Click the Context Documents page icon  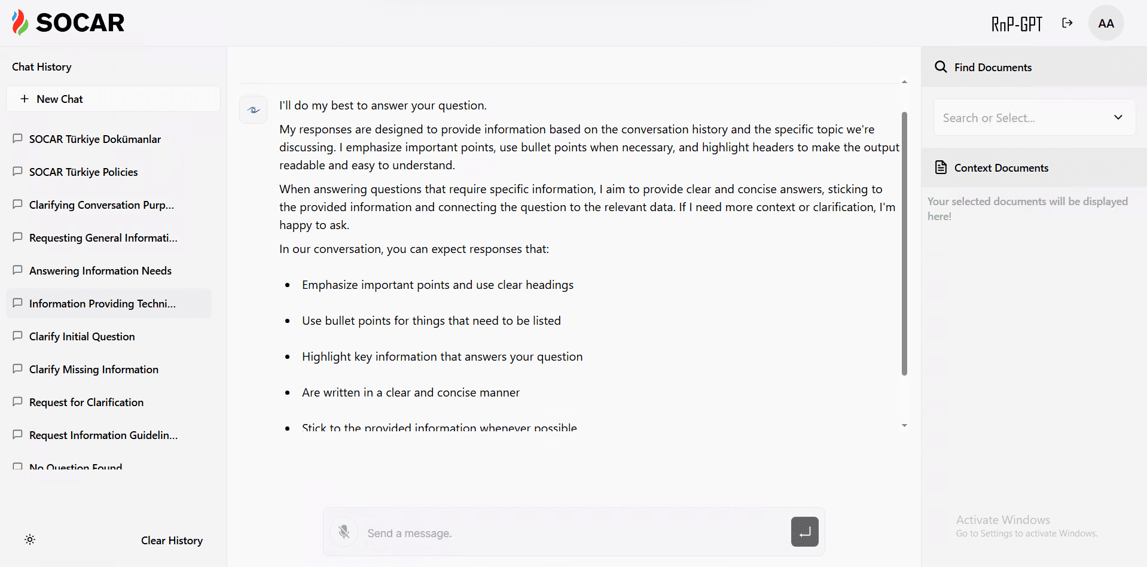(941, 167)
